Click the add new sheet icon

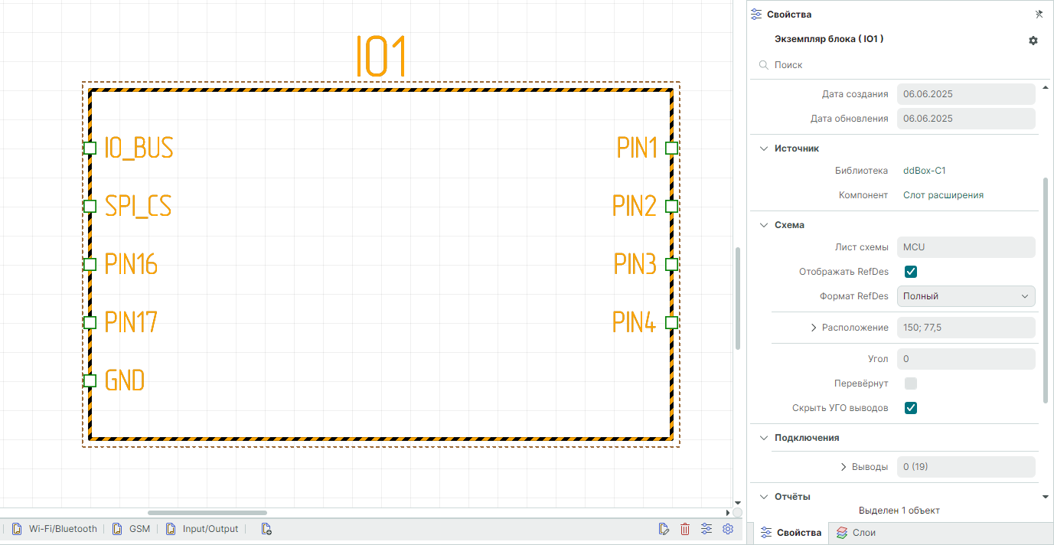click(266, 529)
